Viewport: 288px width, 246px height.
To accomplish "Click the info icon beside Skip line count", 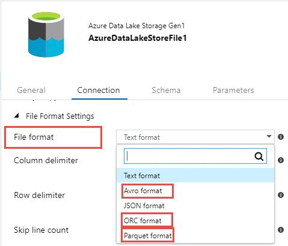I will point(281,230).
